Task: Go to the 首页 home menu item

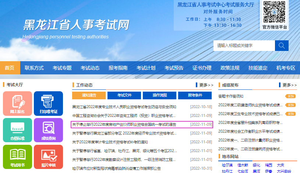Action: click(x=10, y=68)
